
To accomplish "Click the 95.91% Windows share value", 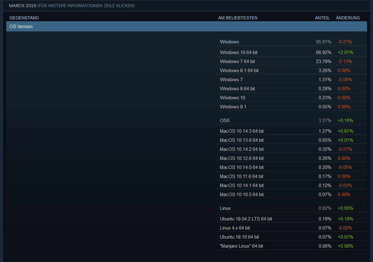I will point(324,42).
